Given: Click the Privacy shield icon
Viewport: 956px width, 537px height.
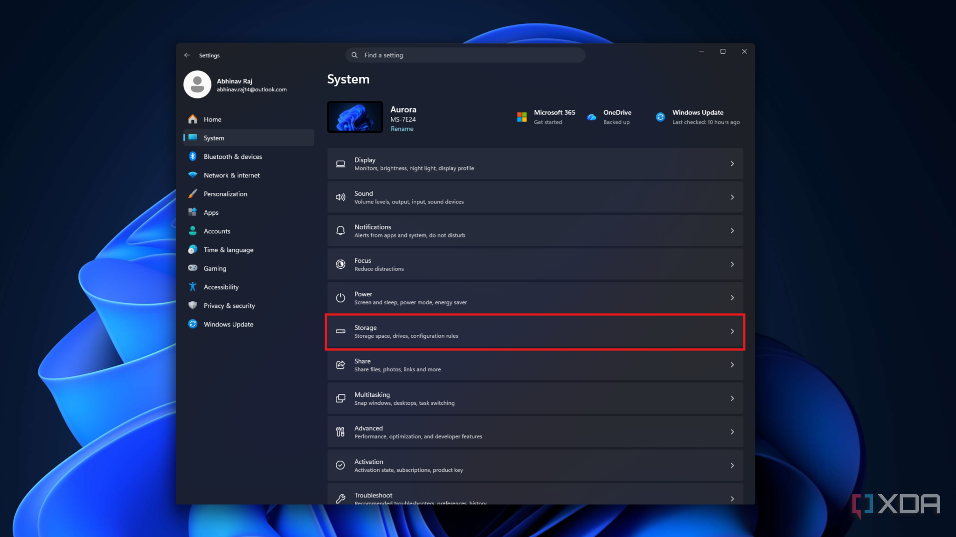Looking at the screenshot, I should (193, 306).
